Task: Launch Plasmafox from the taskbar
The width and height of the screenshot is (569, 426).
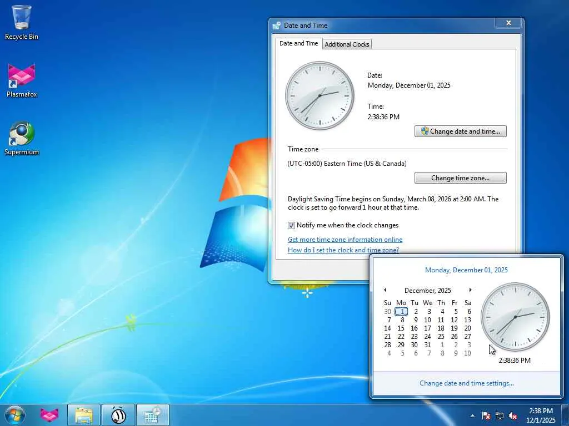Action: pos(49,415)
